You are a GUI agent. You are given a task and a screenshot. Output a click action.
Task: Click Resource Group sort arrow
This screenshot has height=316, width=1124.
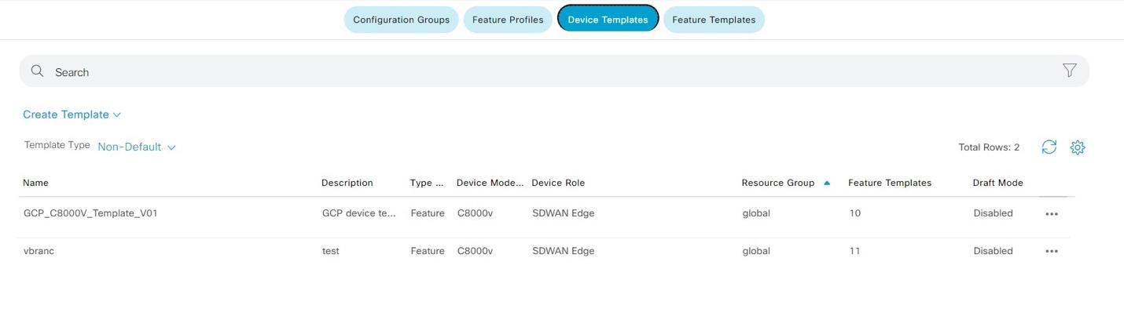[827, 183]
